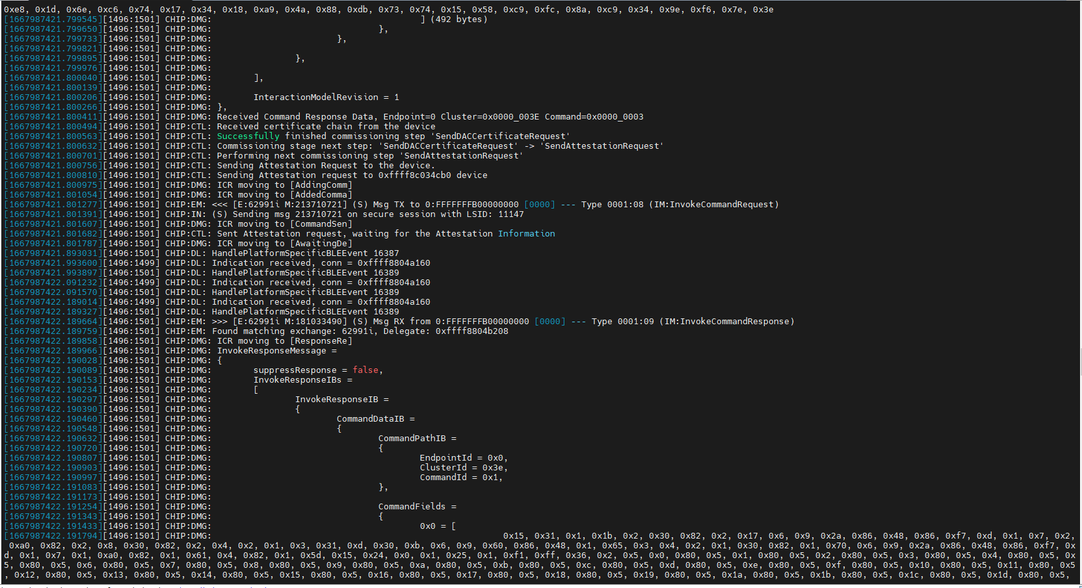Click "[0000]" in the Msg TX line
Viewport: 1082px width, 588px height.
point(540,205)
